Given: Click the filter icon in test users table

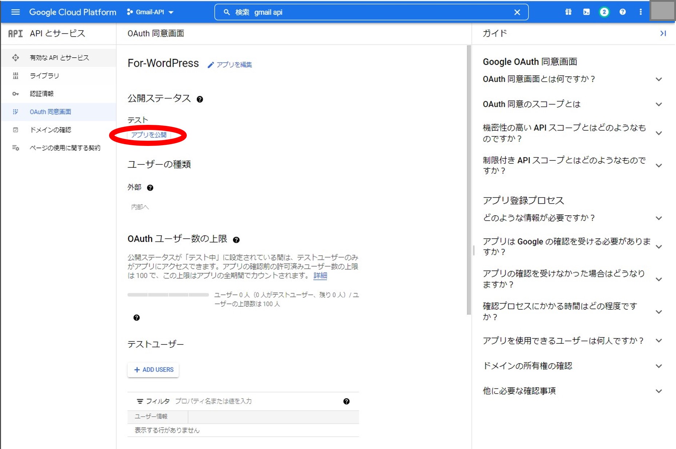Looking at the screenshot, I should (x=140, y=401).
